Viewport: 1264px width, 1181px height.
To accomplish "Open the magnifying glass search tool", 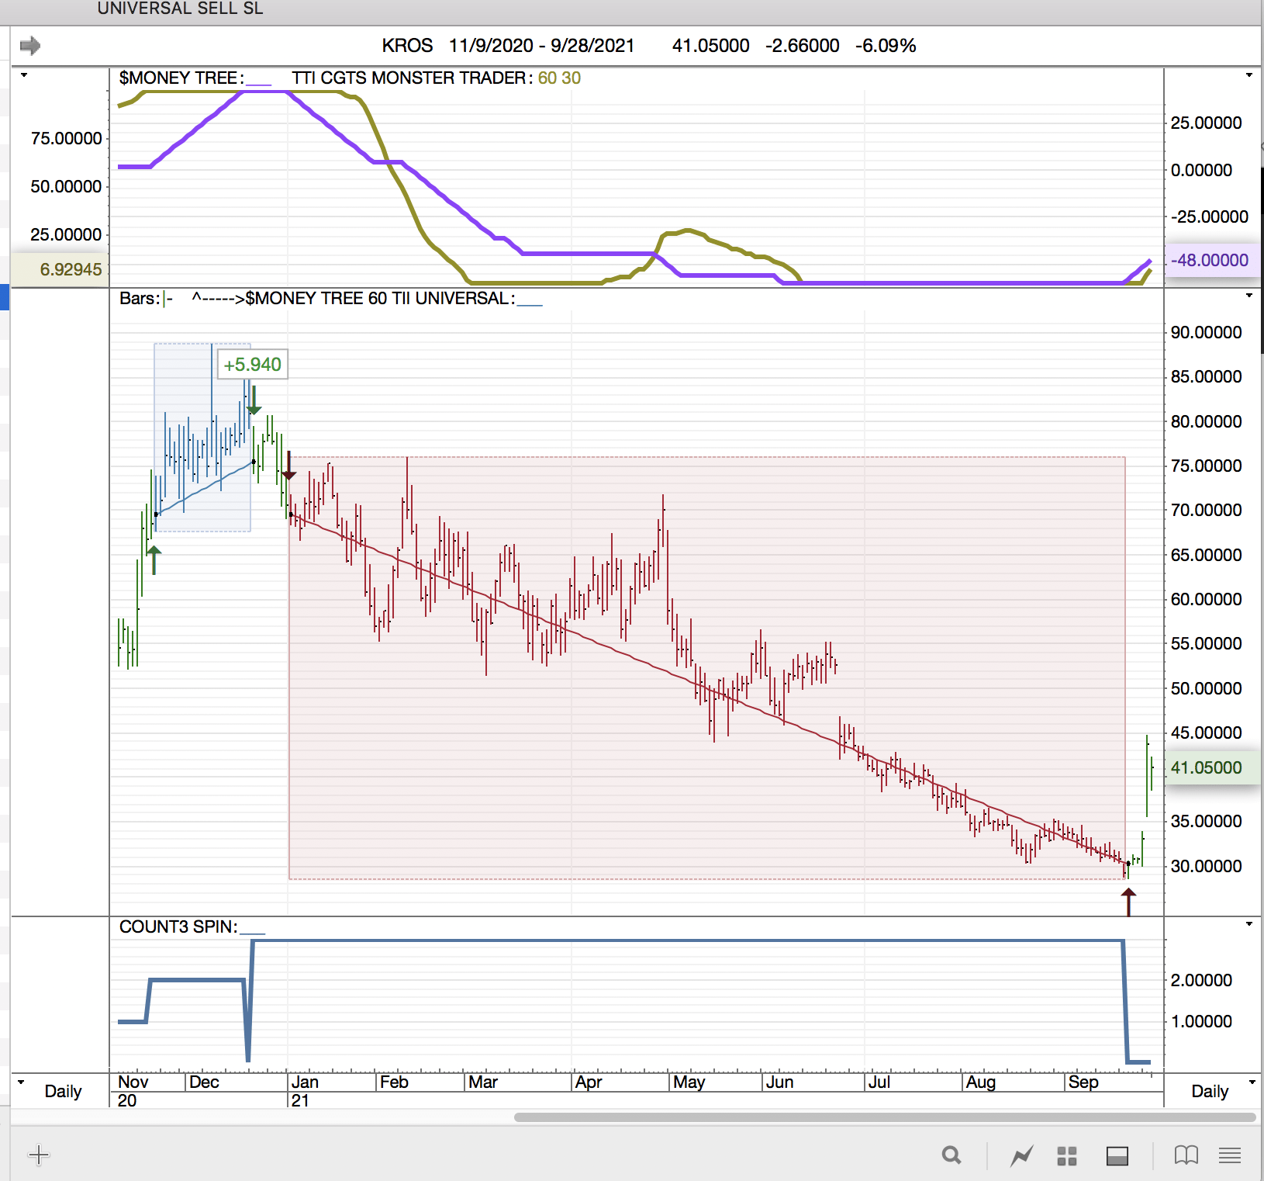I will pos(951,1155).
